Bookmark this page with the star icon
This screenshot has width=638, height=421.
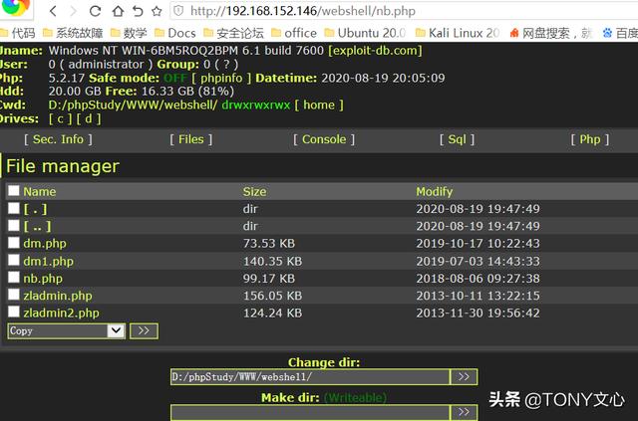point(157,11)
